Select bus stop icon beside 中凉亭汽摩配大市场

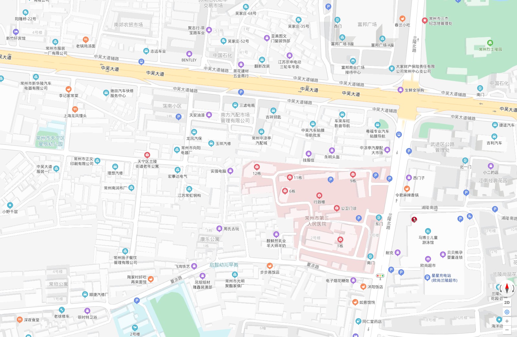pos(399,134)
